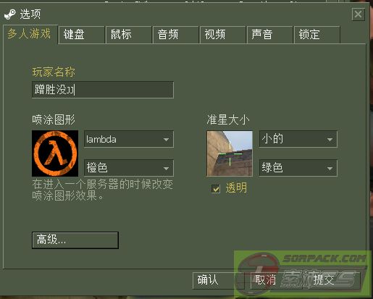Switch to the 键盘 tab
Viewport: 373px width, 299px height.
82,35
